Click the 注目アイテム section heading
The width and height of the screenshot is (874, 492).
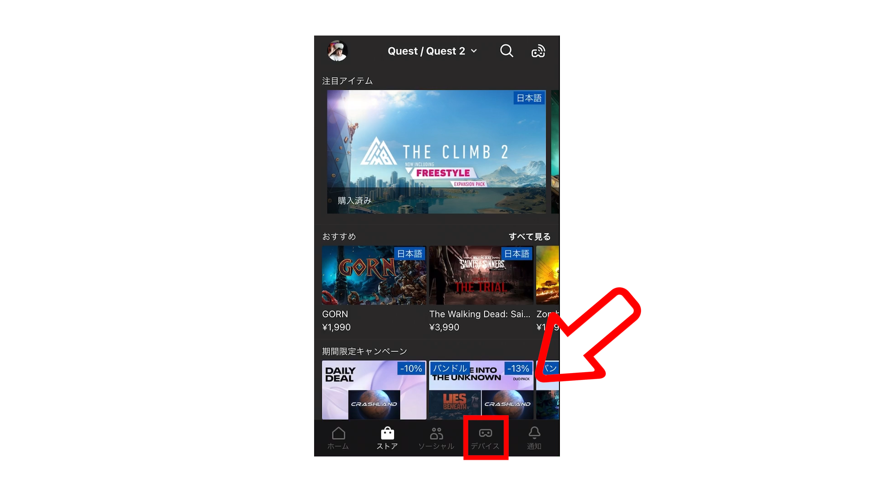click(x=347, y=81)
